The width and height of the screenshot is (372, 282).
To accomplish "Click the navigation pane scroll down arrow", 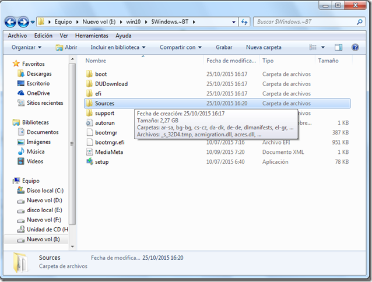I will tap(72, 246).
